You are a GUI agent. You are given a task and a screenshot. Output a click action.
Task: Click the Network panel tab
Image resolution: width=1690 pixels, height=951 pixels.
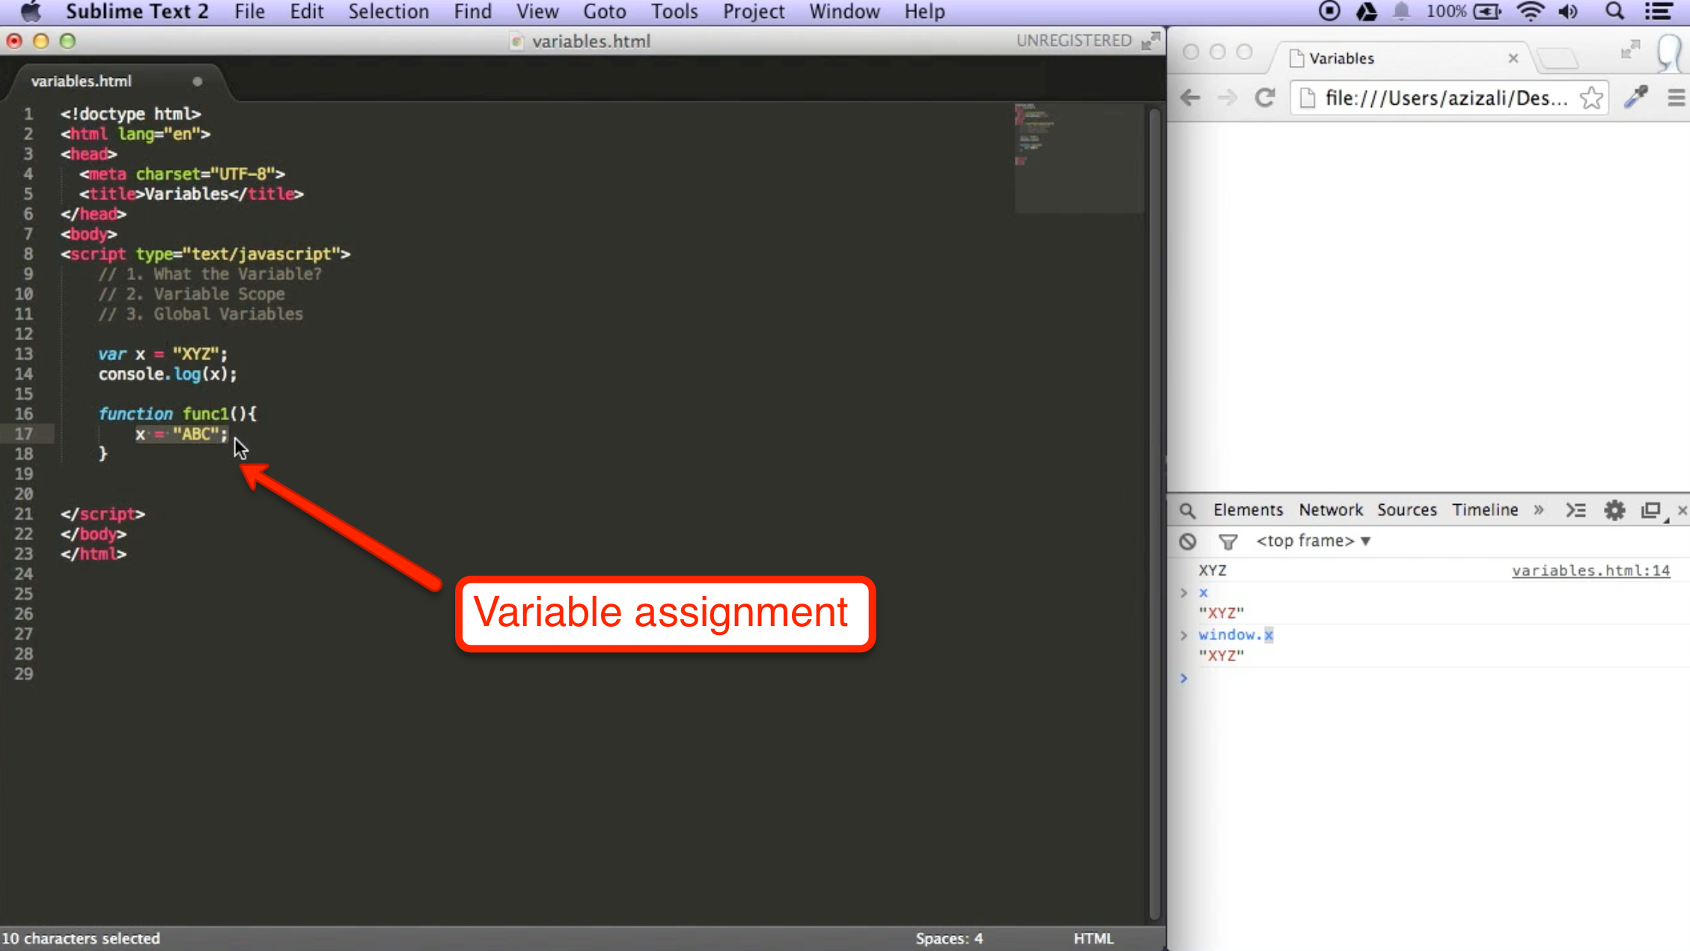[1329, 508]
